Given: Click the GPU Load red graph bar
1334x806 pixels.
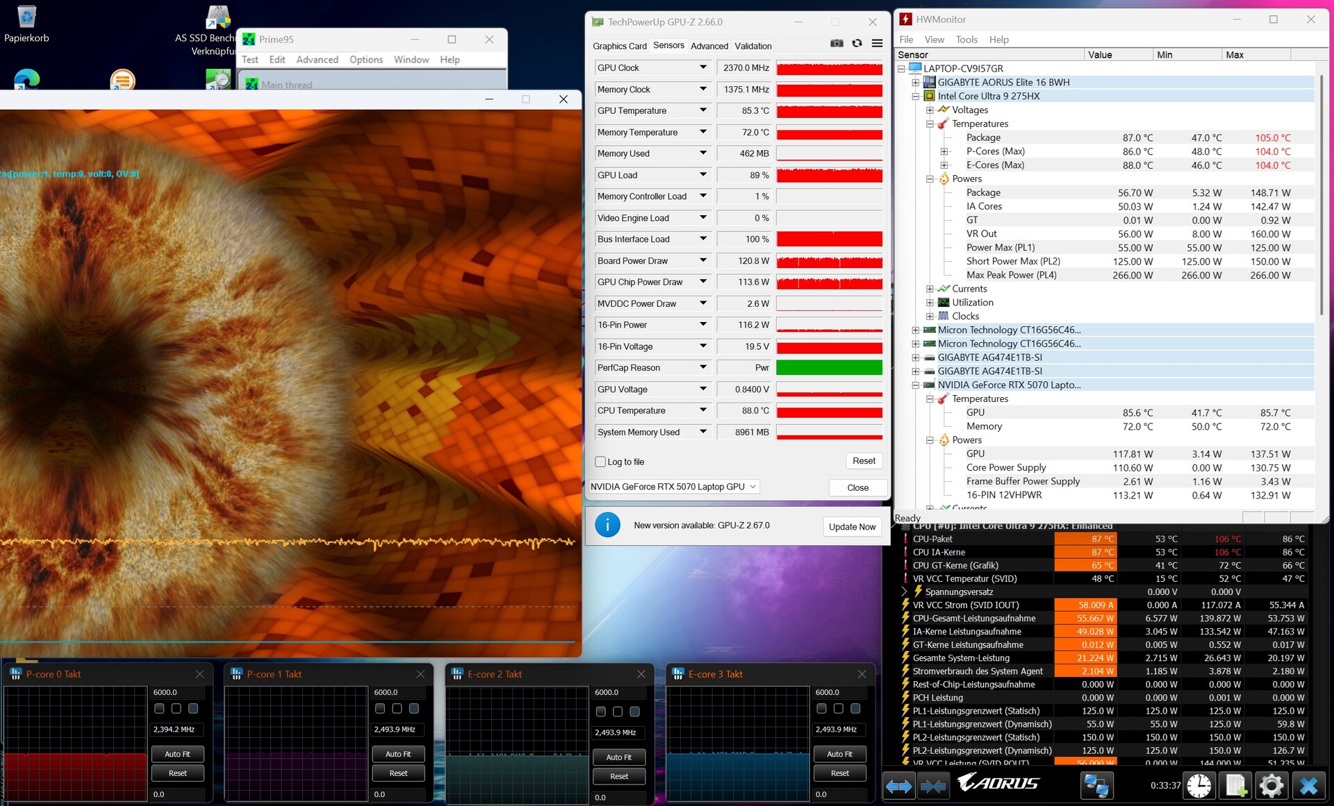Looking at the screenshot, I should click(829, 175).
